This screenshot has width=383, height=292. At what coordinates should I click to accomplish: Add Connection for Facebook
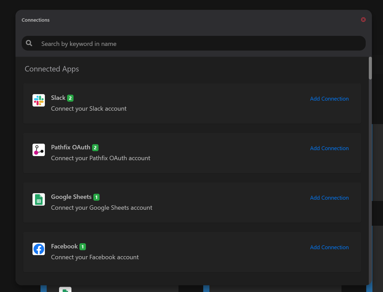[x=329, y=247]
